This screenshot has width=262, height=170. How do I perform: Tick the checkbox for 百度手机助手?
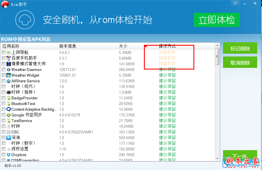coord(3,58)
